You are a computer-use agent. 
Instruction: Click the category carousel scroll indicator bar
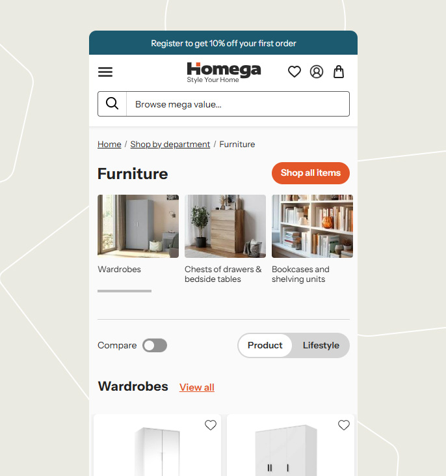point(124,291)
